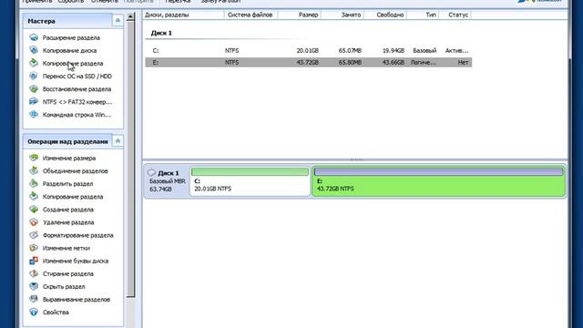Viewport: 583px width, 328px height.
Task: Click the Диск 1 heading in the list
Action: (x=161, y=33)
